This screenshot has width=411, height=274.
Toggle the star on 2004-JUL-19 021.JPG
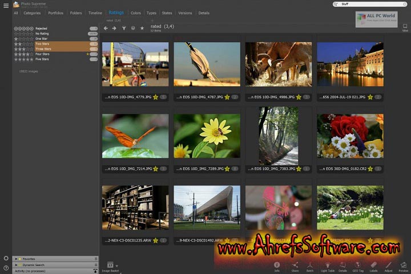coord(370,97)
